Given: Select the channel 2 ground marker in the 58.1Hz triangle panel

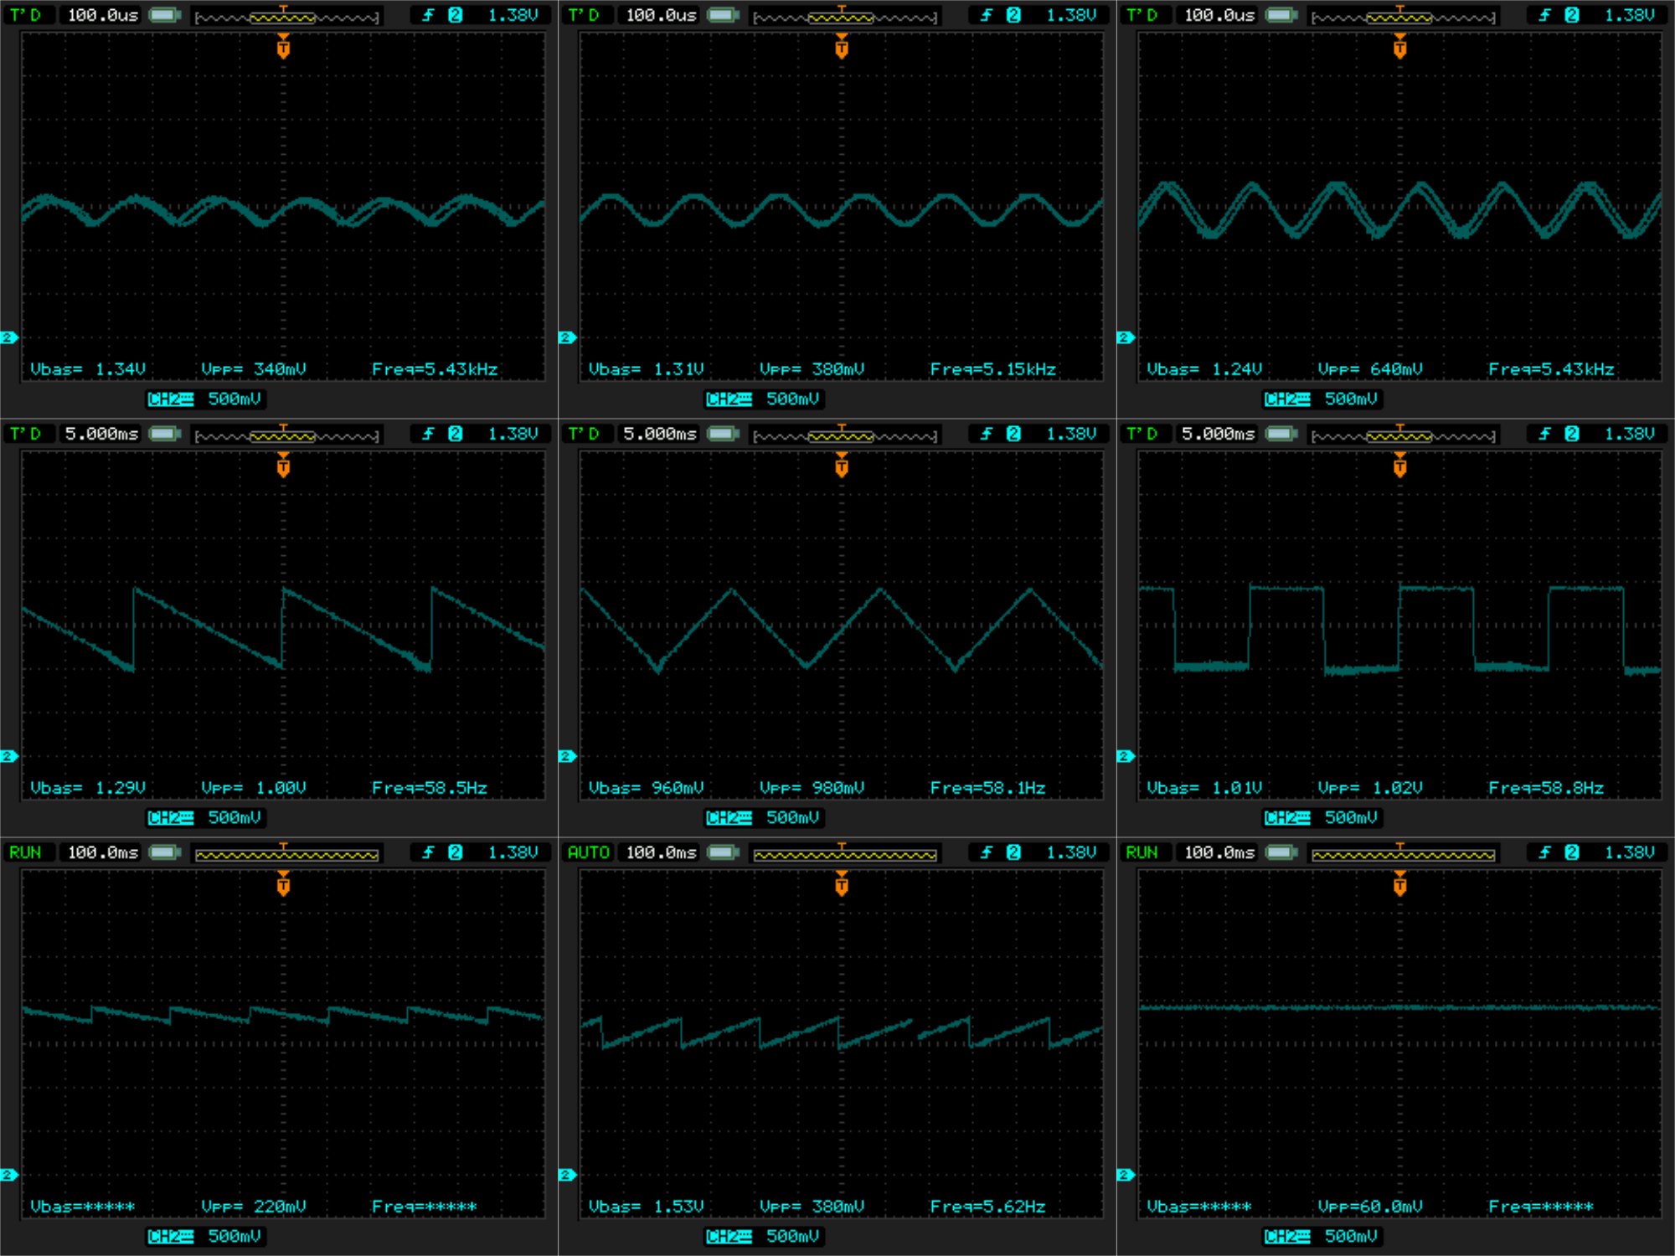Looking at the screenshot, I should (568, 756).
